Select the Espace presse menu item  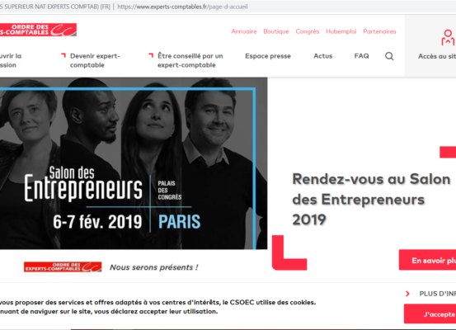[x=268, y=56]
